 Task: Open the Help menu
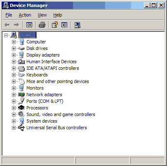[58, 15]
